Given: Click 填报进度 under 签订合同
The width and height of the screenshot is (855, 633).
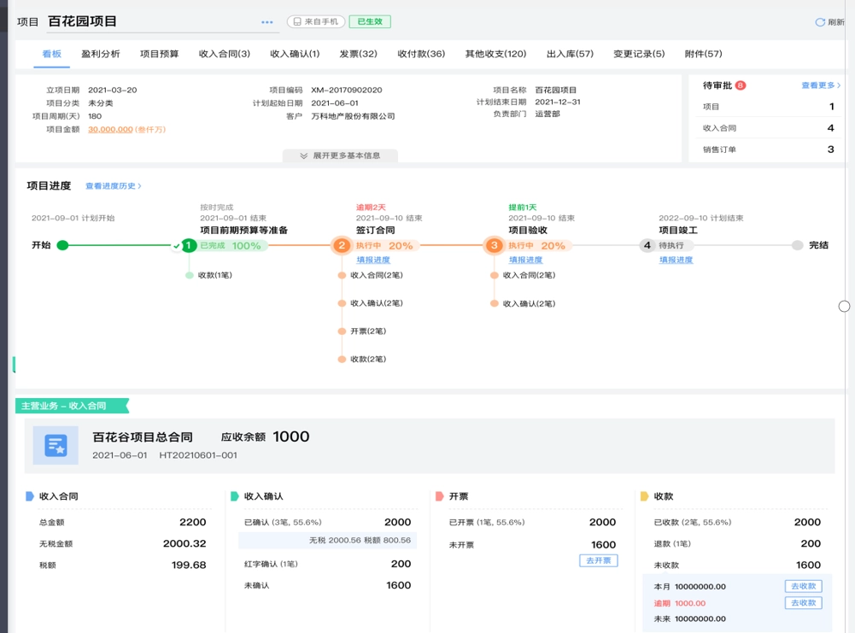Looking at the screenshot, I should (x=373, y=260).
